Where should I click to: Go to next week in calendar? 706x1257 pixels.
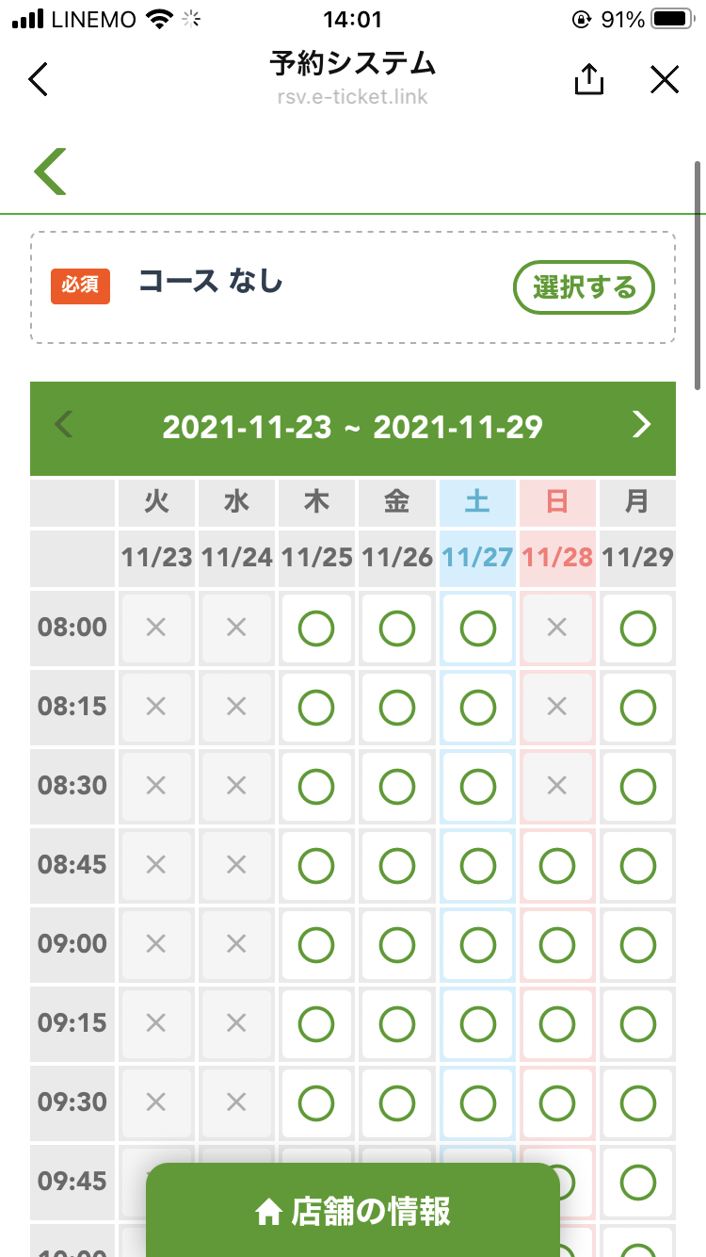click(641, 425)
